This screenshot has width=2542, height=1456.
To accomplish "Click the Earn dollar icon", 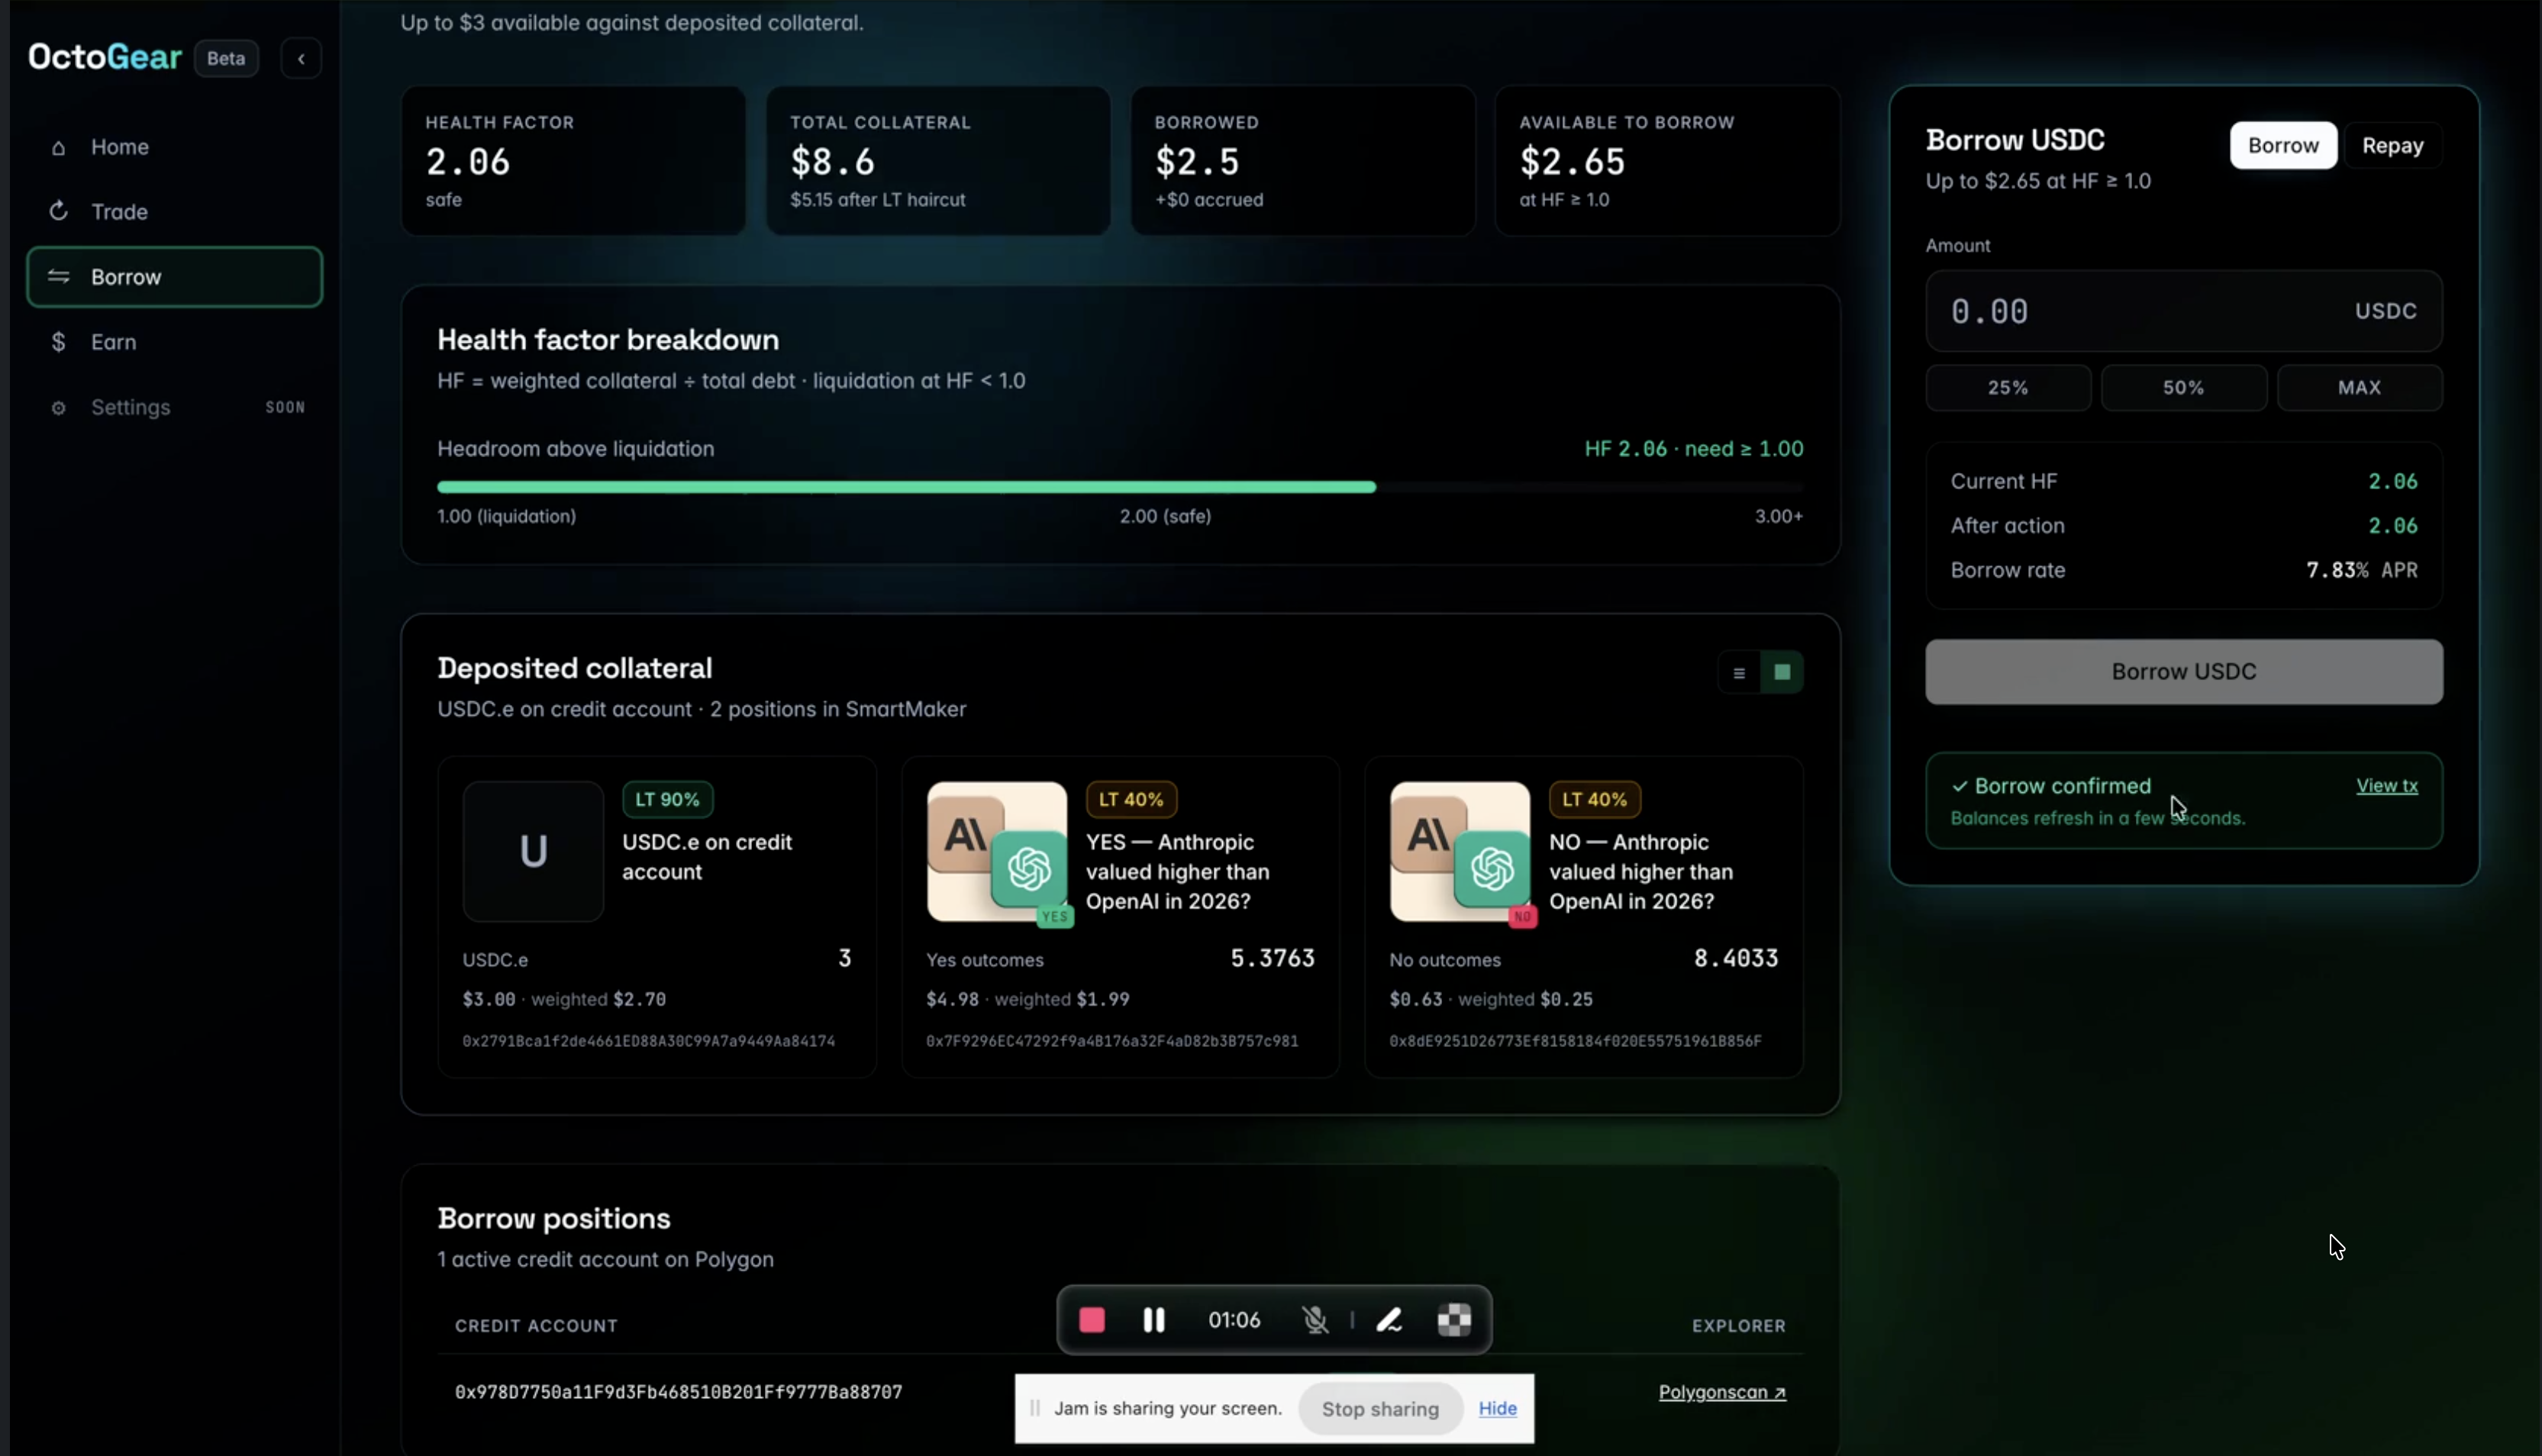I will tap(58, 342).
